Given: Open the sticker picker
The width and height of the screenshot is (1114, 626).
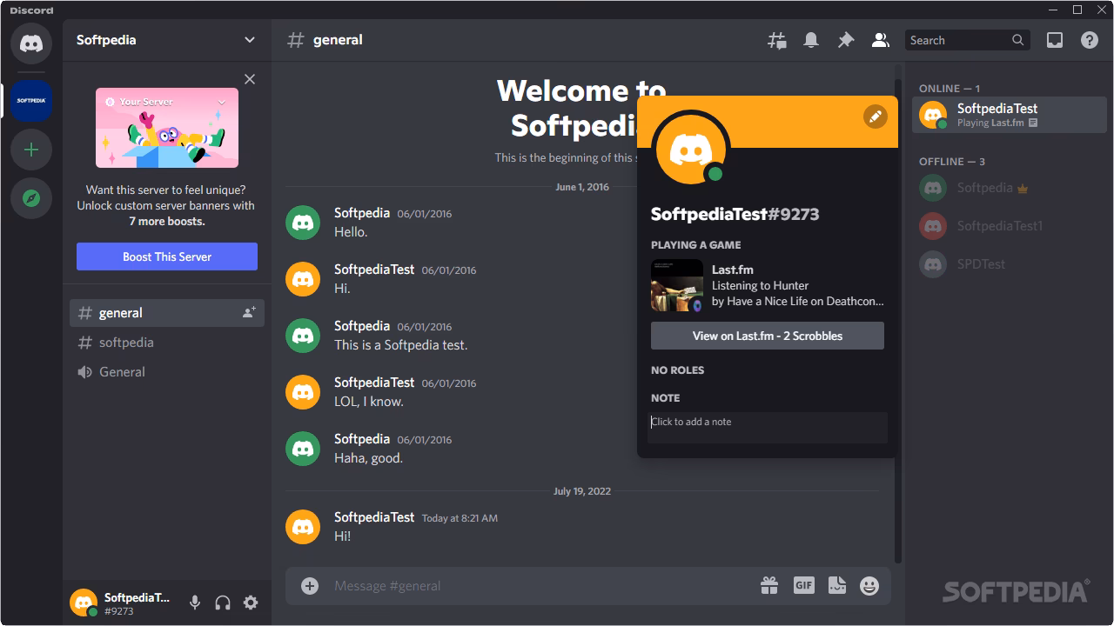Looking at the screenshot, I should click(x=836, y=585).
